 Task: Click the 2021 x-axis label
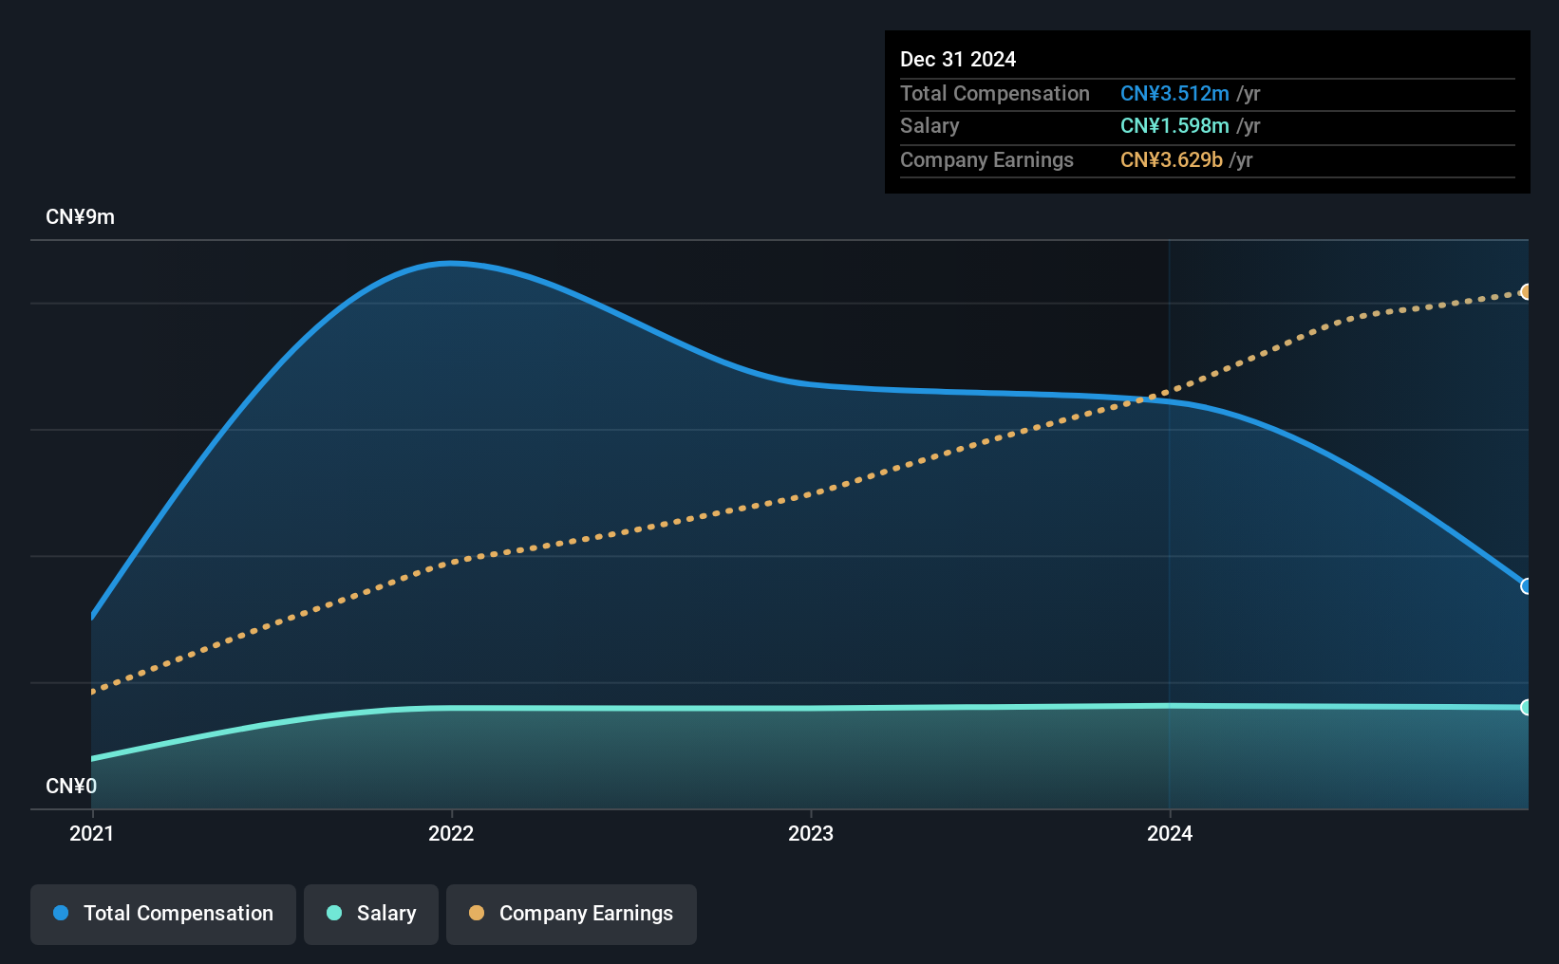pyautogui.click(x=91, y=833)
